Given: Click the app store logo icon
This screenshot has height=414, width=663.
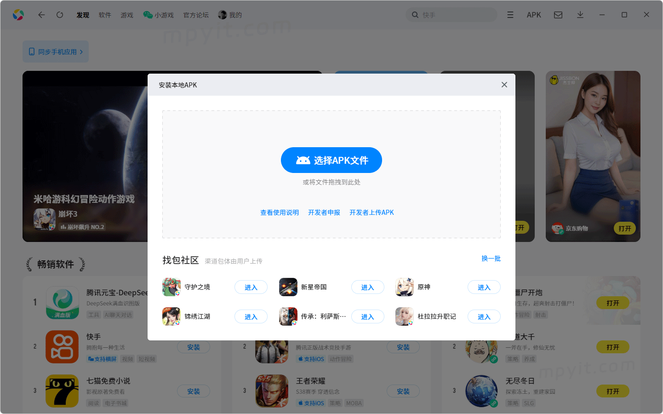Looking at the screenshot, I should (x=18, y=15).
